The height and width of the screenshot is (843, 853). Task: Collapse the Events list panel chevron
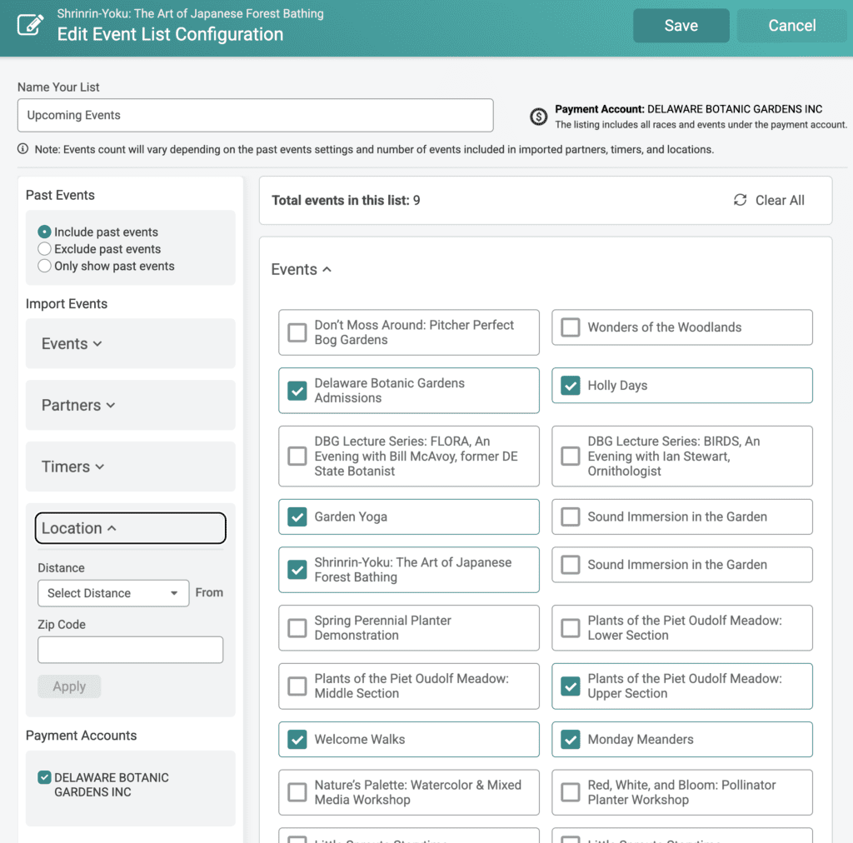(x=327, y=269)
